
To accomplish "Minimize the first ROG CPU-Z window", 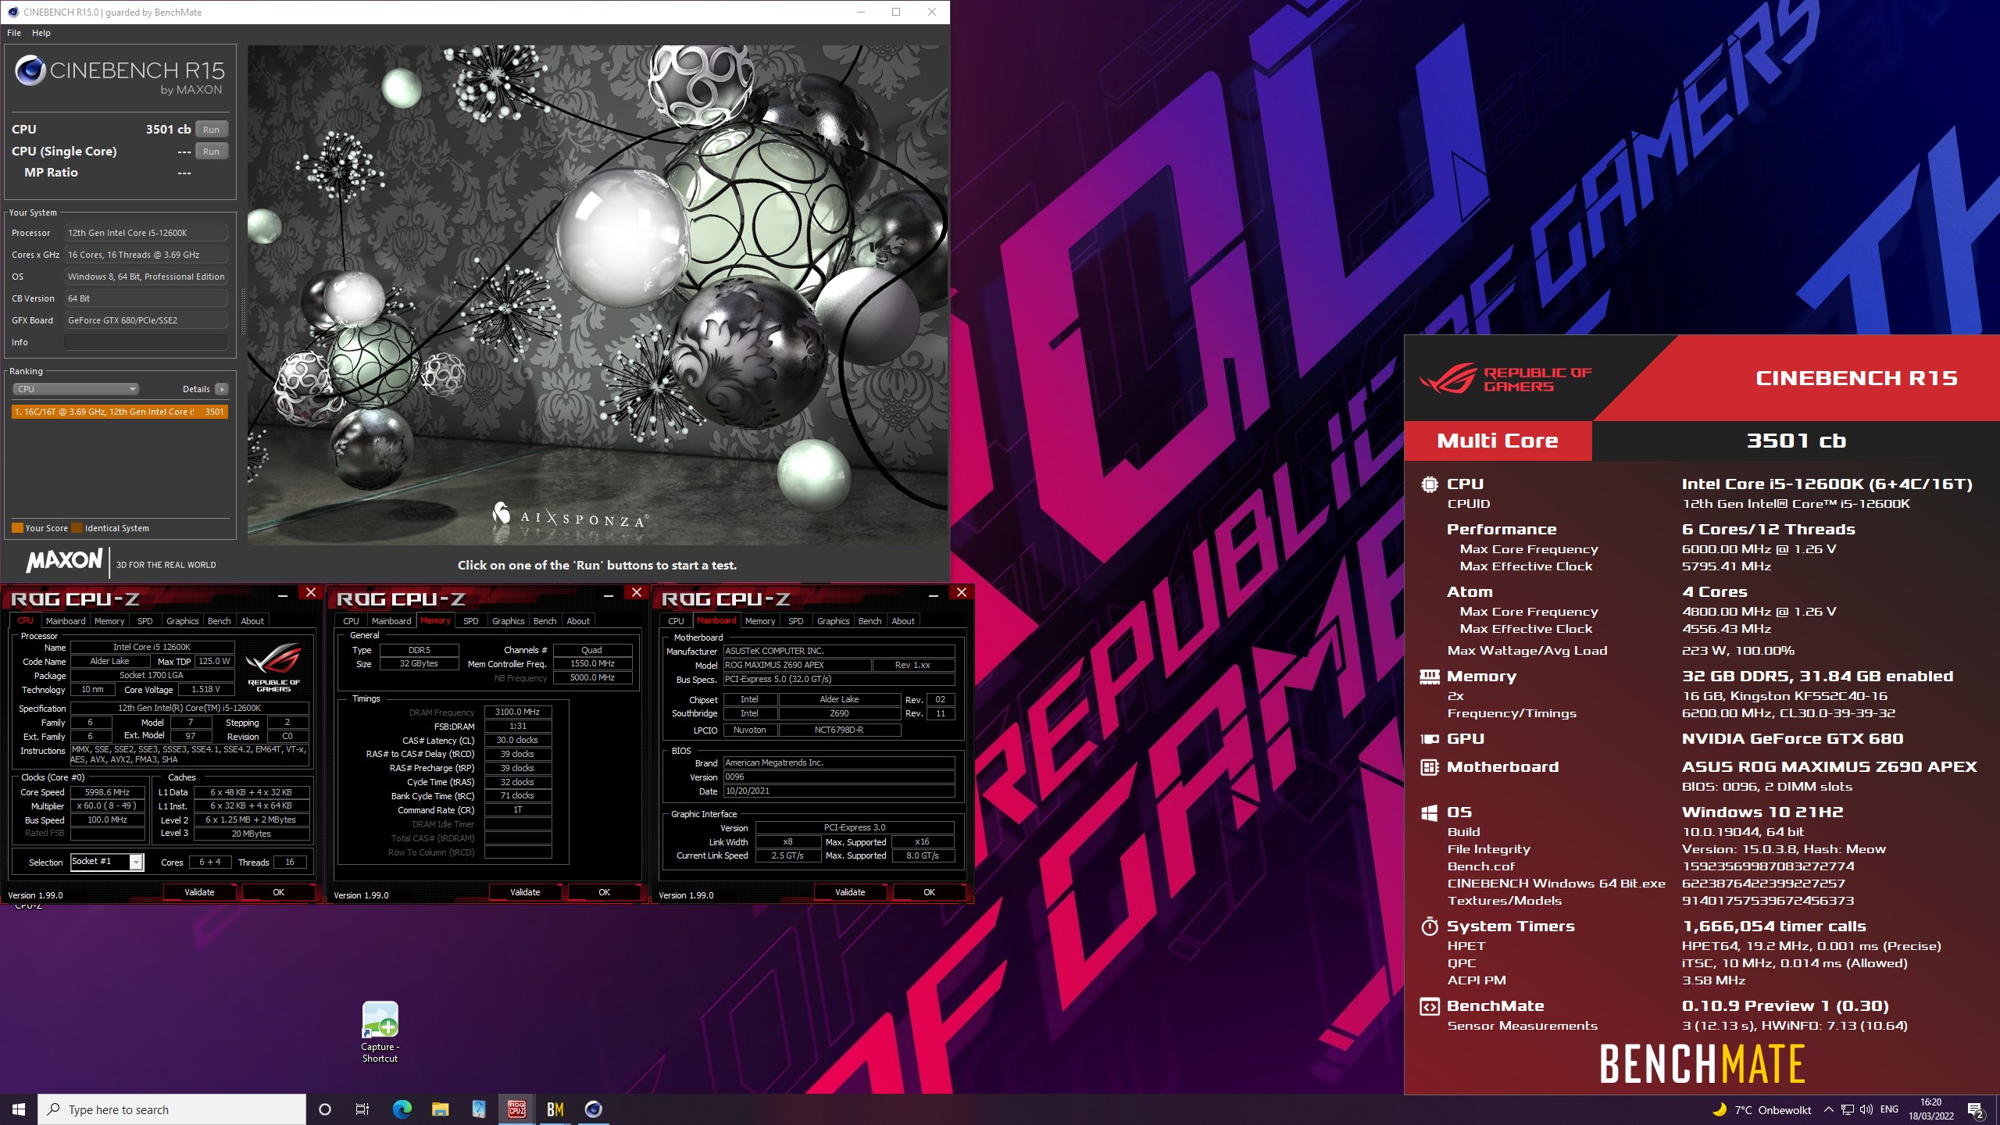I will pyautogui.click(x=283, y=594).
